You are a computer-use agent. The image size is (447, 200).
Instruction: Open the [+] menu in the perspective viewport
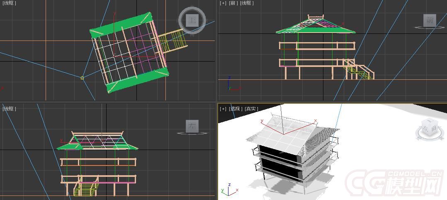223,109
